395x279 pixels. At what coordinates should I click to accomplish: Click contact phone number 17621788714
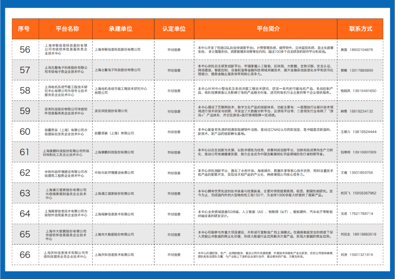coord(361,214)
